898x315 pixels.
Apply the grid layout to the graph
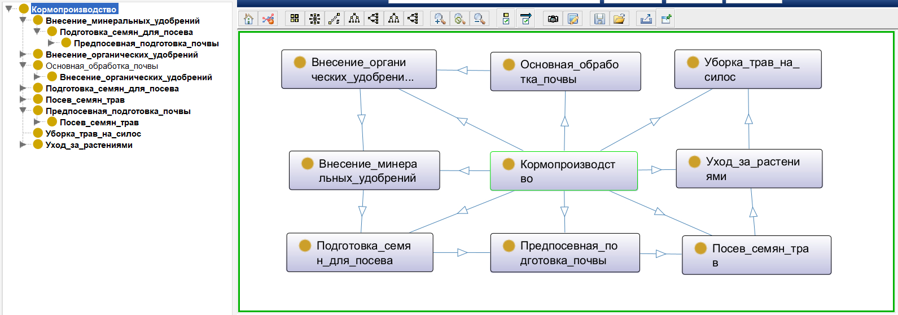coord(295,19)
